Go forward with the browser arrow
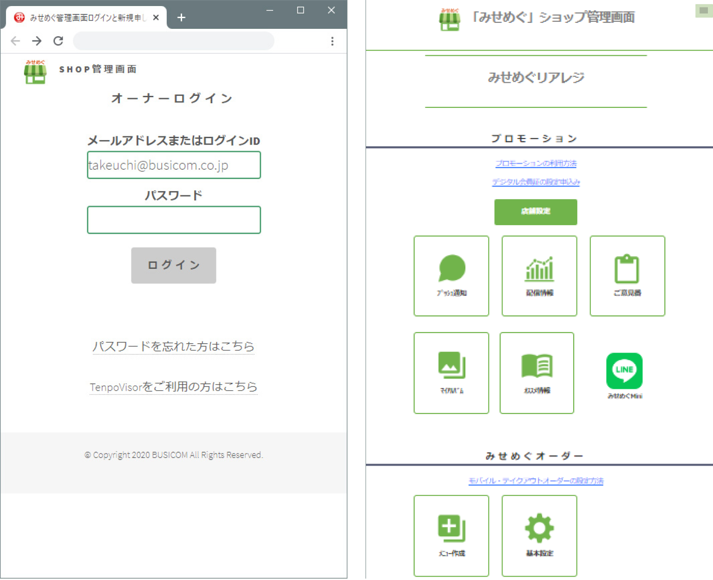The image size is (713, 580). [x=37, y=41]
